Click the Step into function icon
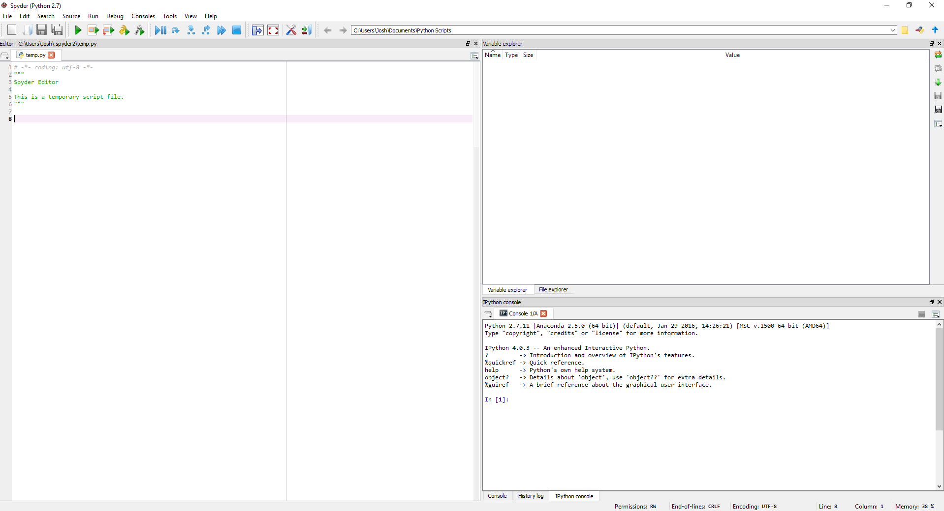This screenshot has width=944, height=511. (x=191, y=30)
